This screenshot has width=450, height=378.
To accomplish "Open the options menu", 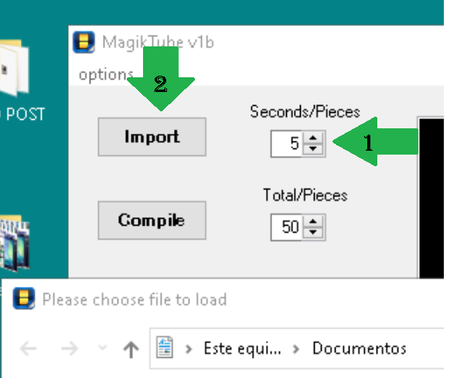I will coord(106,75).
